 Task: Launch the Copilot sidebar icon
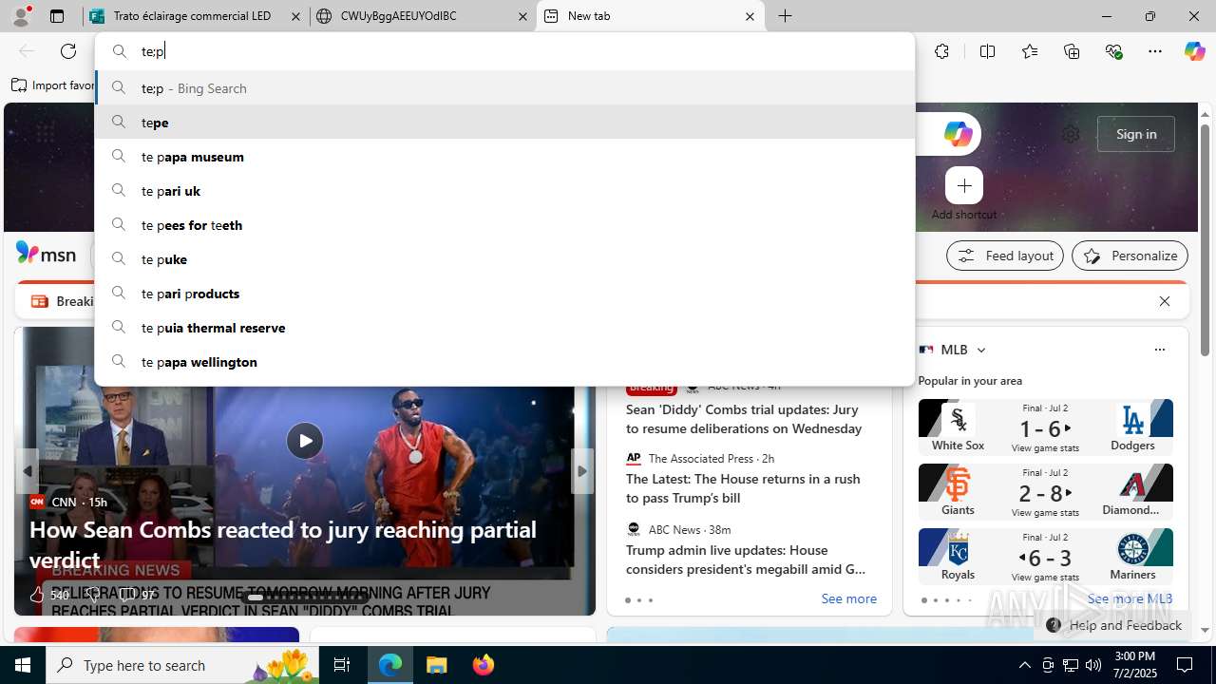[x=1194, y=51]
